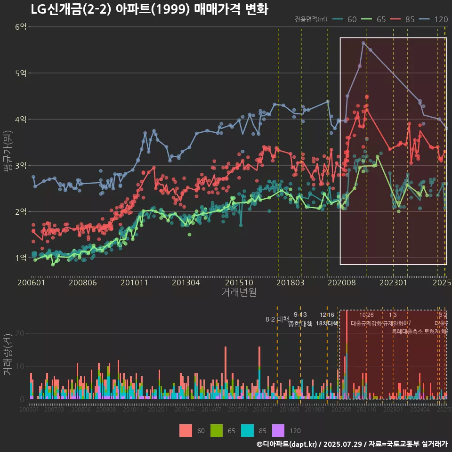Click the green 65 line legend entry

[373, 19]
